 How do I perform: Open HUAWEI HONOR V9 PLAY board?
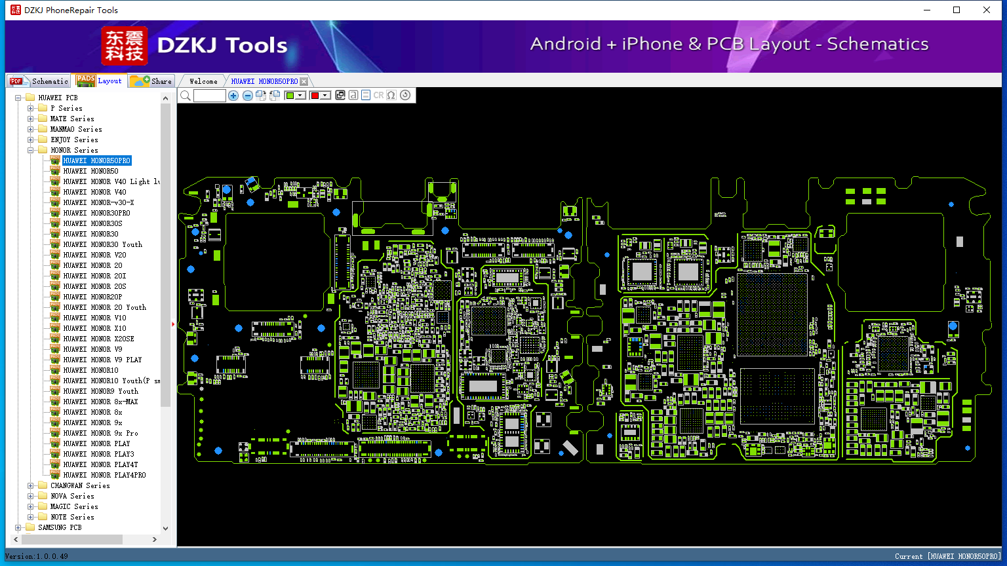click(102, 360)
